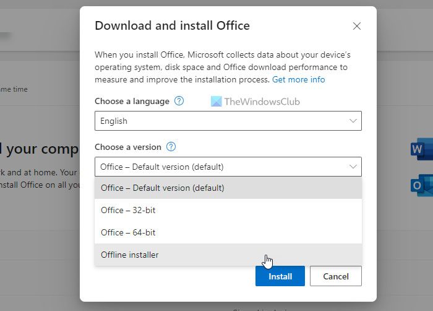
Task: Click the Word icon in background page
Action: pos(421,149)
